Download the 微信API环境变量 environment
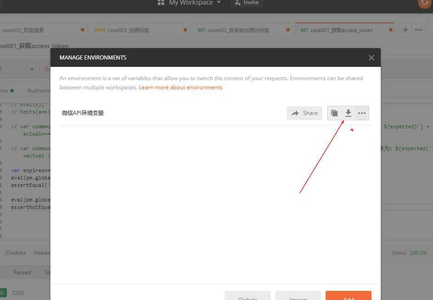Image resolution: width=433 pixels, height=300 pixels. coord(348,113)
